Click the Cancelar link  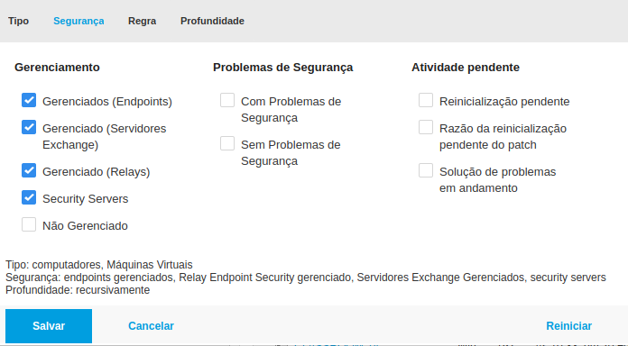coord(151,326)
